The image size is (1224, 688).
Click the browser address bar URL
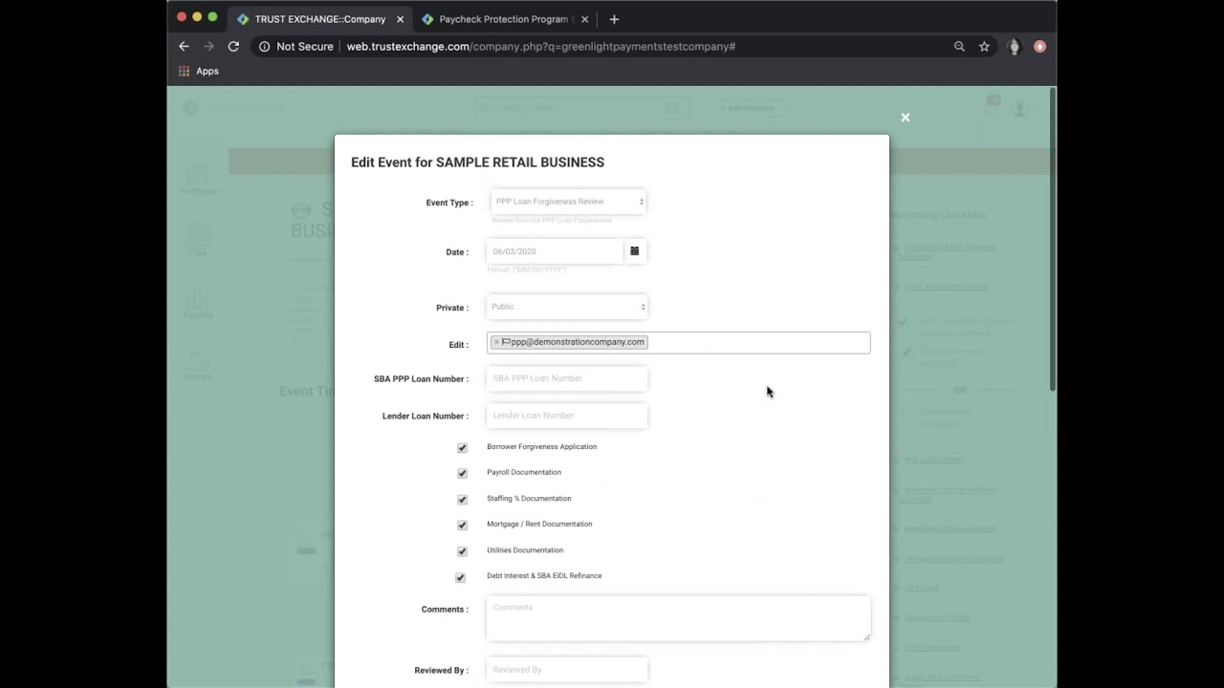(x=541, y=46)
